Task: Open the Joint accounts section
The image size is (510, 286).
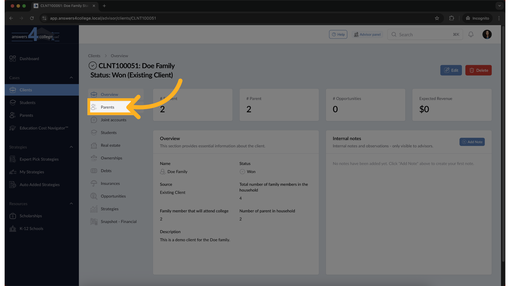Action: pos(113,120)
